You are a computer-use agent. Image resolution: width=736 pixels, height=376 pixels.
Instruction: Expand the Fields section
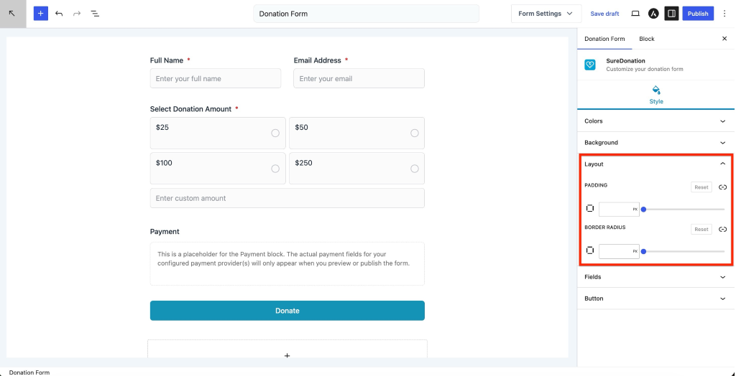click(x=655, y=277)
